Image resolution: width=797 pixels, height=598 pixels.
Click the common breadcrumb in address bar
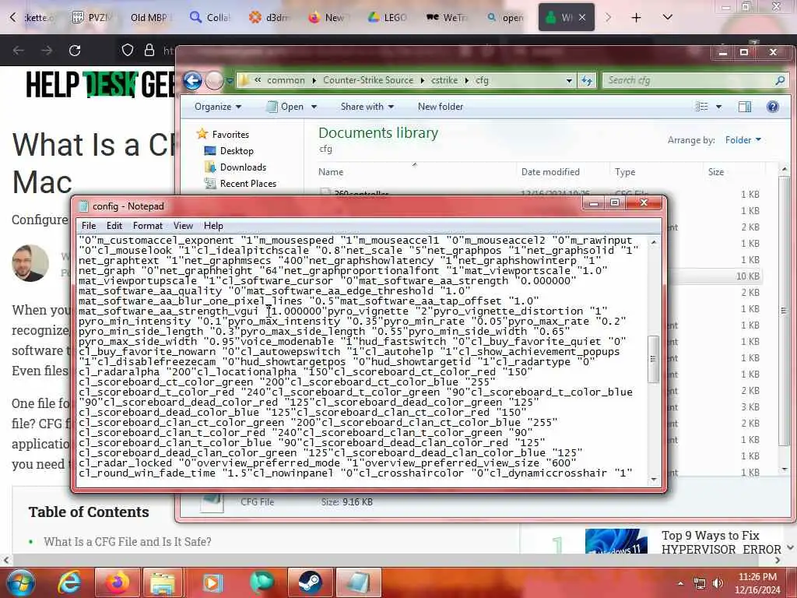point(286,80)
